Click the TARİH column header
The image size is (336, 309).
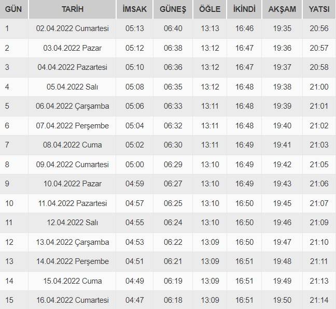pos(73,9)
